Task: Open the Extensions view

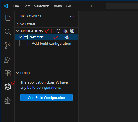Action: 8,73
